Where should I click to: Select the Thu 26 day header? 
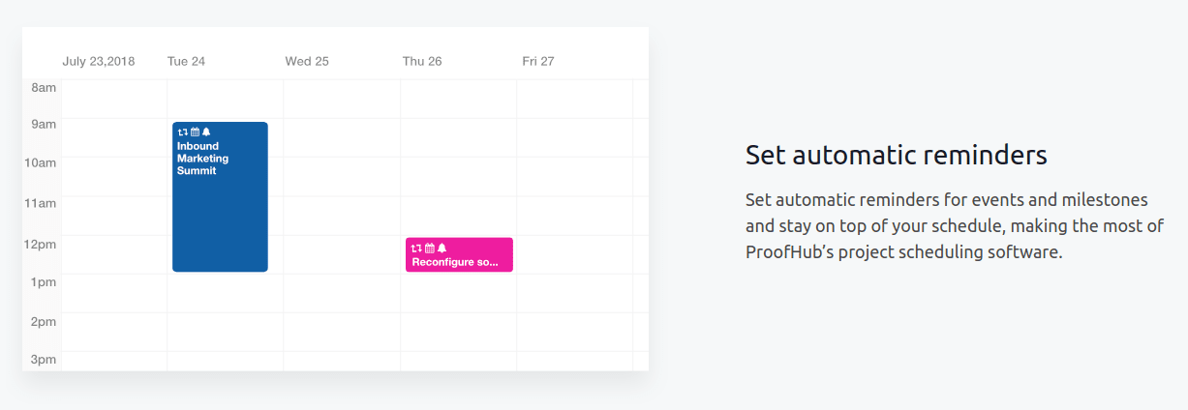[422, 61]
